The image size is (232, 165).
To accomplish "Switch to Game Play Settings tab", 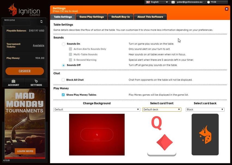I will click(92, 17).
